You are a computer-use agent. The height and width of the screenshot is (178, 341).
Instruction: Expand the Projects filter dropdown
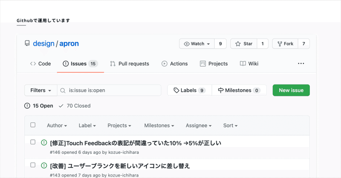tap(119, 125)
